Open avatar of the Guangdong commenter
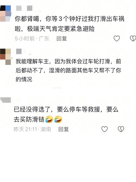Screen dimensions: 136x182 5,13
